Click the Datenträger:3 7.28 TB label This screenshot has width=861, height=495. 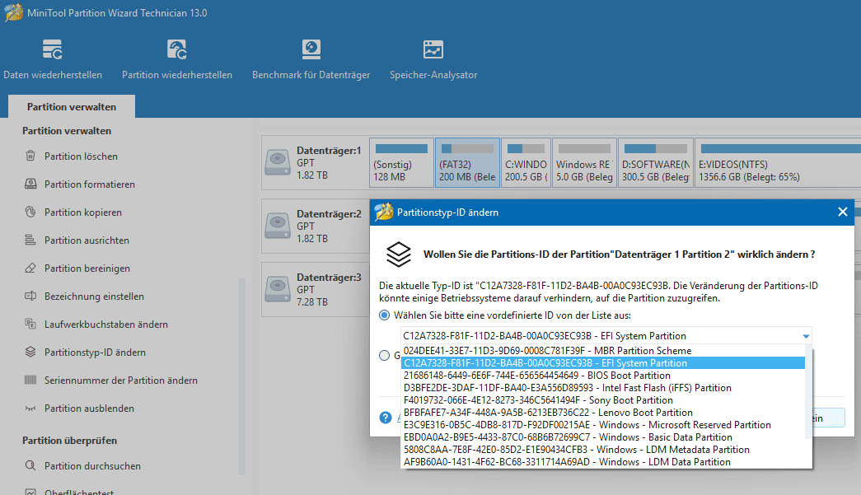tap(329, 289)
